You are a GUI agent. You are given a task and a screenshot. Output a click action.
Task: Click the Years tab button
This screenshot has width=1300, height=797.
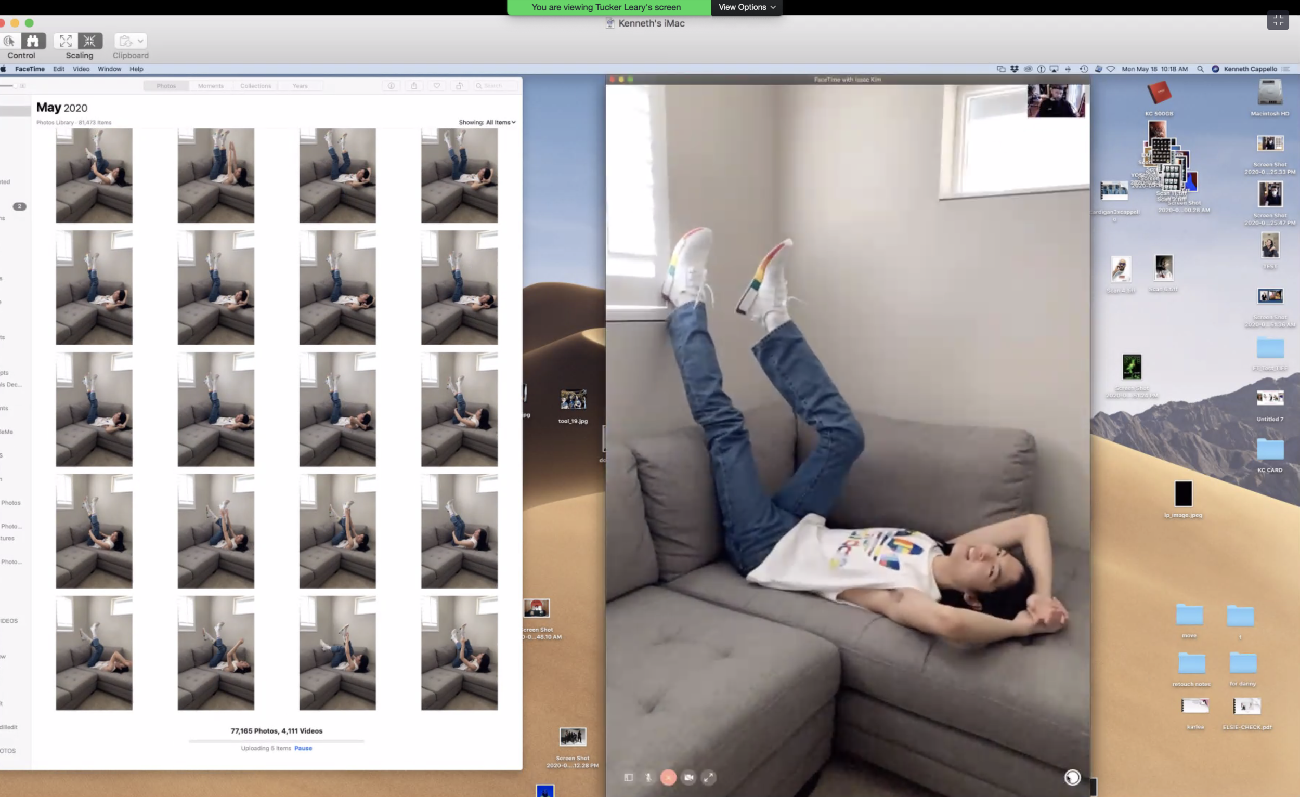[300, 85]
